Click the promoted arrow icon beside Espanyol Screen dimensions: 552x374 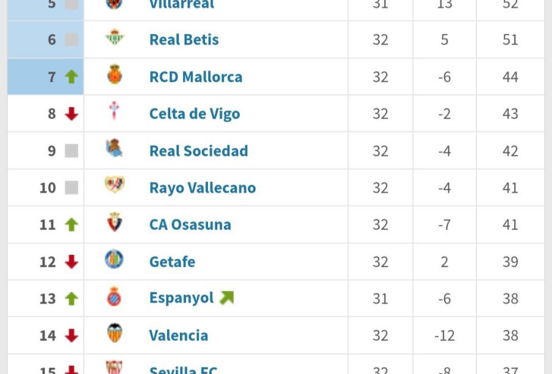point(226,298)
